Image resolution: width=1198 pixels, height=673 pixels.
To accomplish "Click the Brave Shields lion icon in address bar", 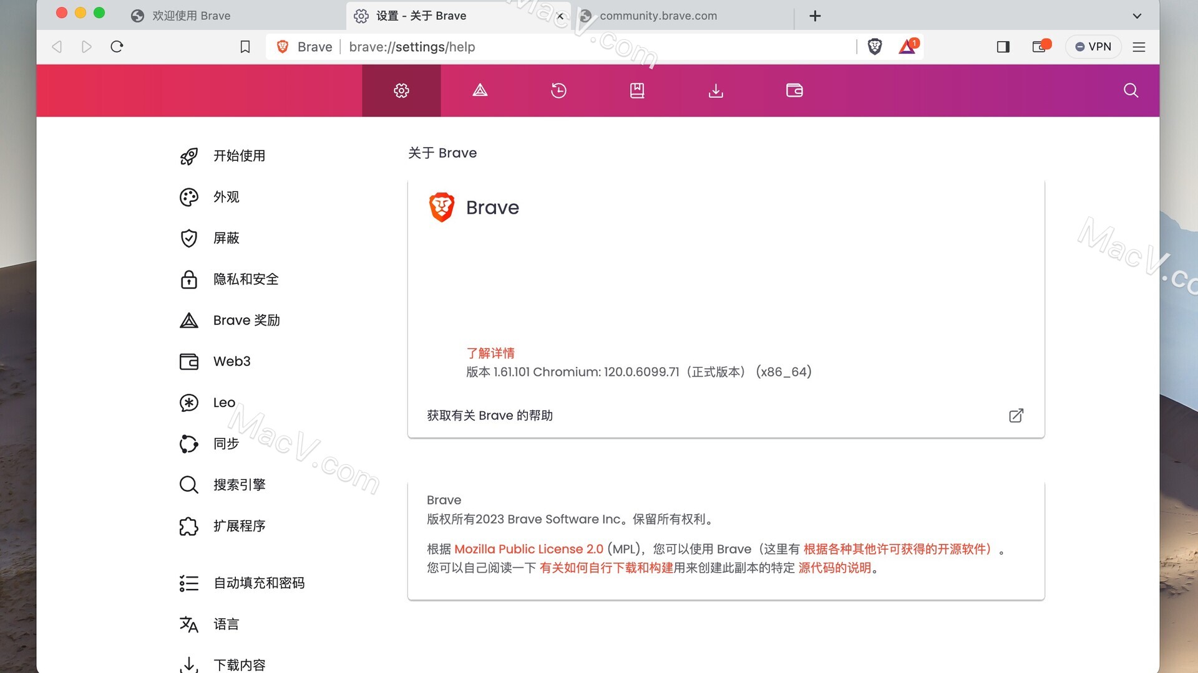I will coord(875,47).
